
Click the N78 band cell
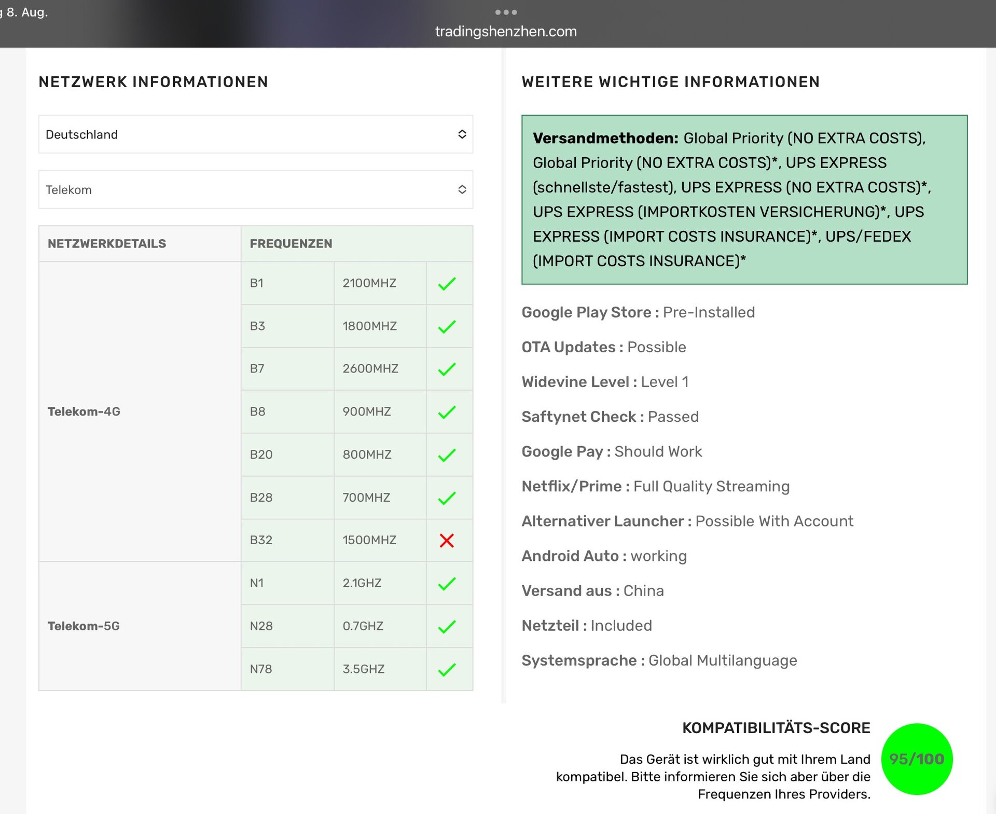coord(287,669)
